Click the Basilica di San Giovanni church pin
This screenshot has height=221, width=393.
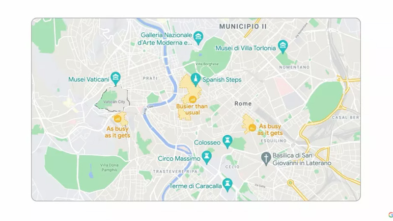coord(266,158)
